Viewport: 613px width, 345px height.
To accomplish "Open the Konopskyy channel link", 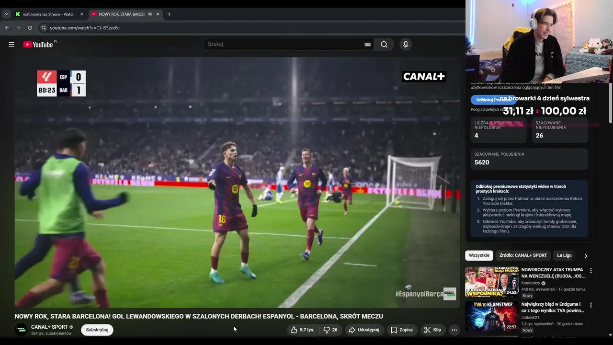I will click(531, 283).
